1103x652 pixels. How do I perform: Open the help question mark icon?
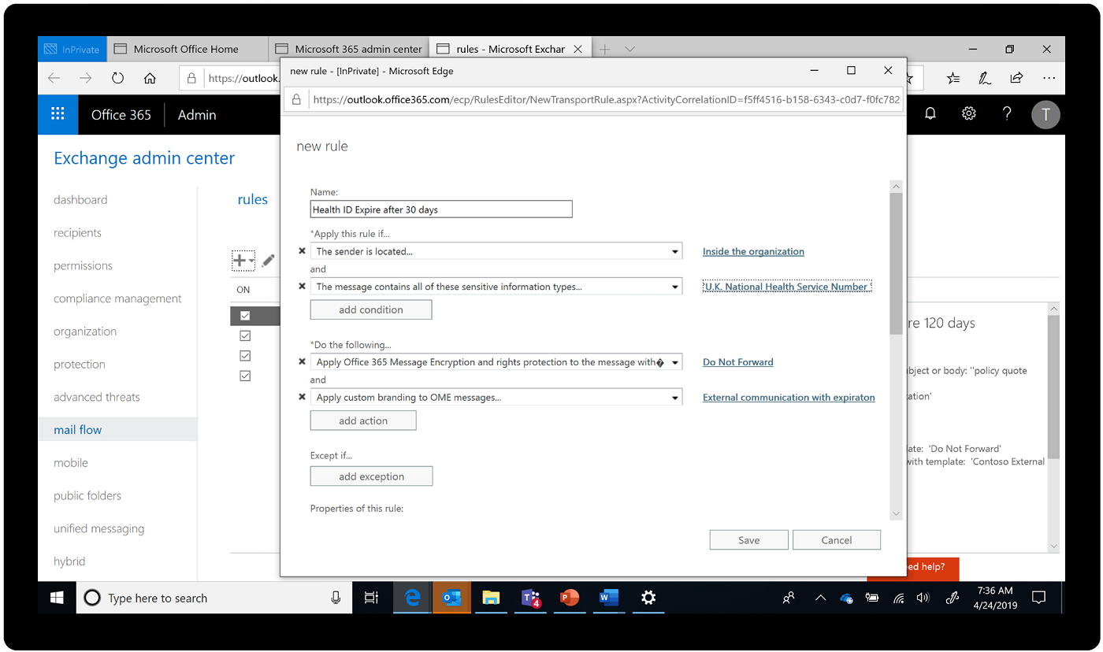[x=1006, y=113]
